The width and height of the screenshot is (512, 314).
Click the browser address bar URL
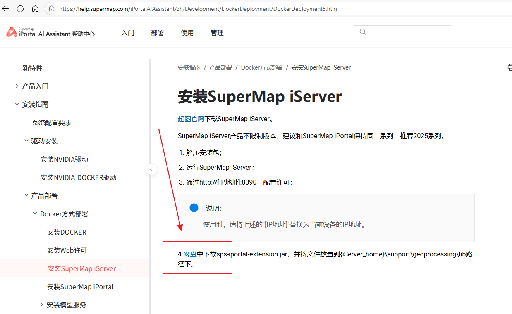coord(198,9)
